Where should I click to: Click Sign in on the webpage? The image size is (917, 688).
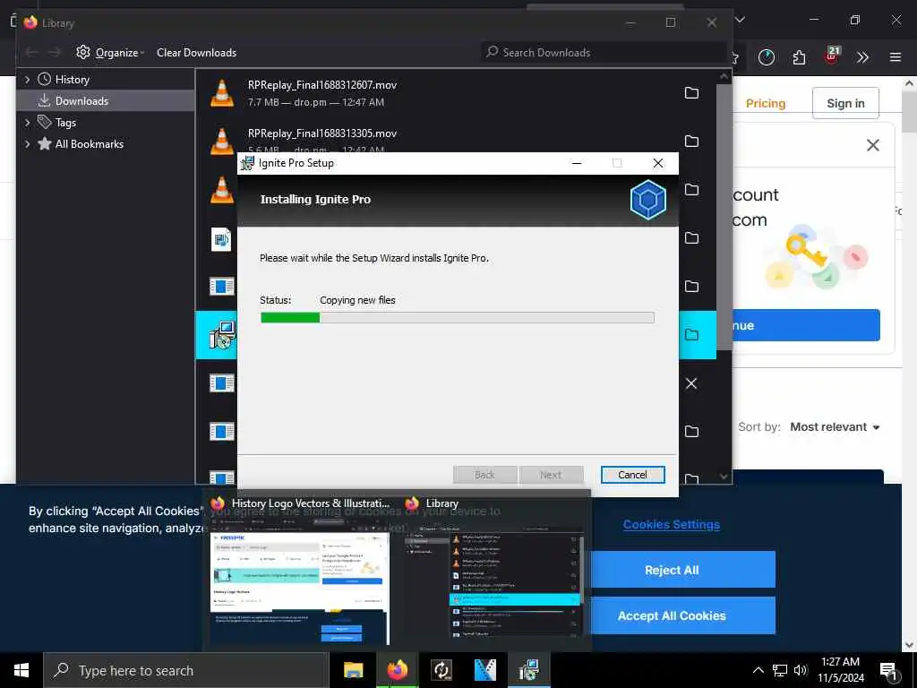(x=845, y=103)
